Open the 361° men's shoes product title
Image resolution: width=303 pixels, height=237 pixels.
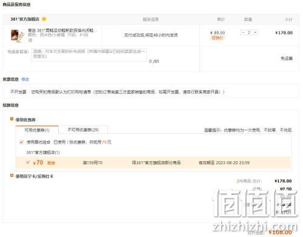click(x=62, y=30)
